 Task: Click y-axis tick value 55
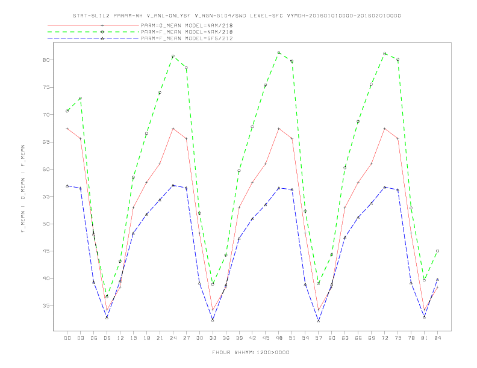click(x=46, y=197)
